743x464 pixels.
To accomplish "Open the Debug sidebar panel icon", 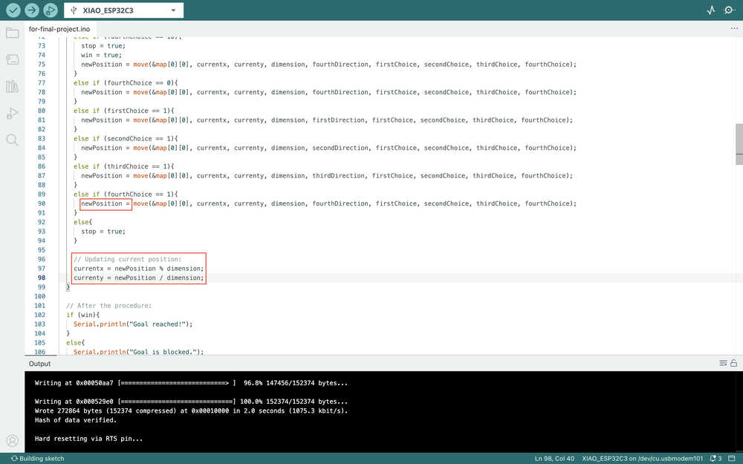I will click(x=13, y=113).
